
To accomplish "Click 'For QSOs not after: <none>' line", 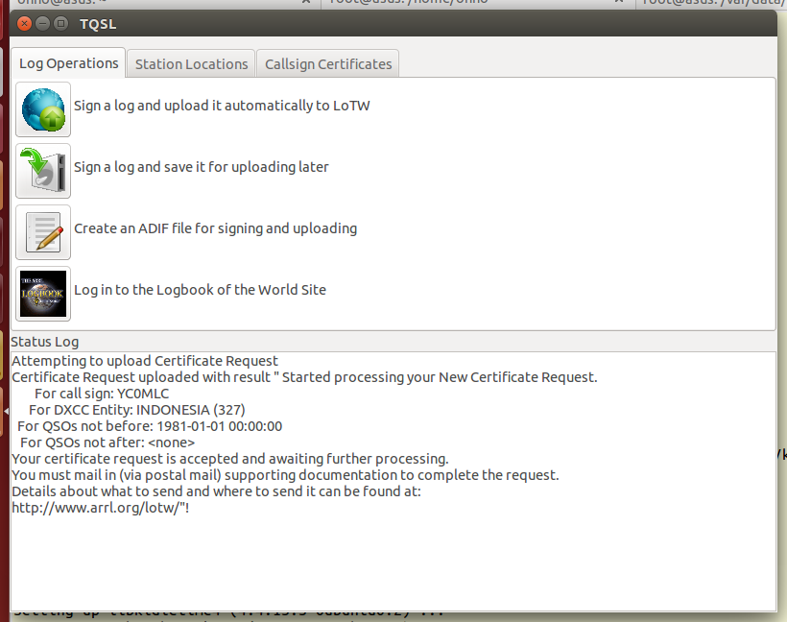I will click(x=107, y=443).
